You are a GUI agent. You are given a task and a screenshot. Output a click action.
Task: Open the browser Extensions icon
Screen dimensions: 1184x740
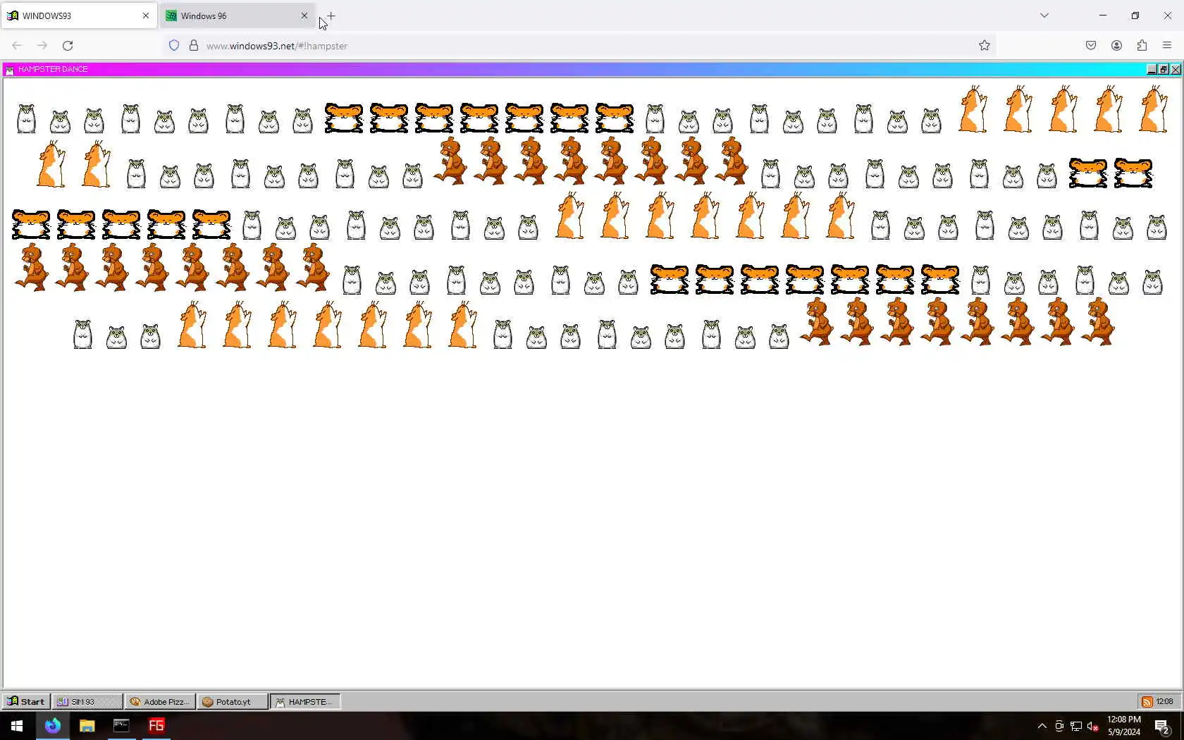tap(1142, 45)
